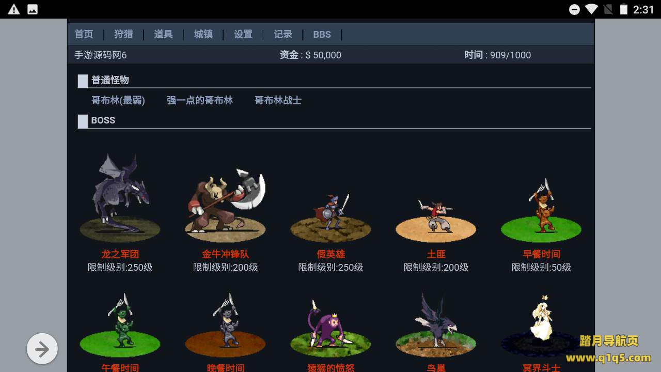The image size is (661, 372).
Task: Select the dragon boss 龙之军团 sprite
Action: click(120, 197)
